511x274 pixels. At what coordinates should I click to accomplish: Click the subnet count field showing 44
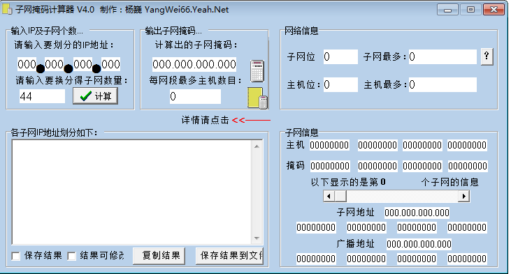(42, 96)
